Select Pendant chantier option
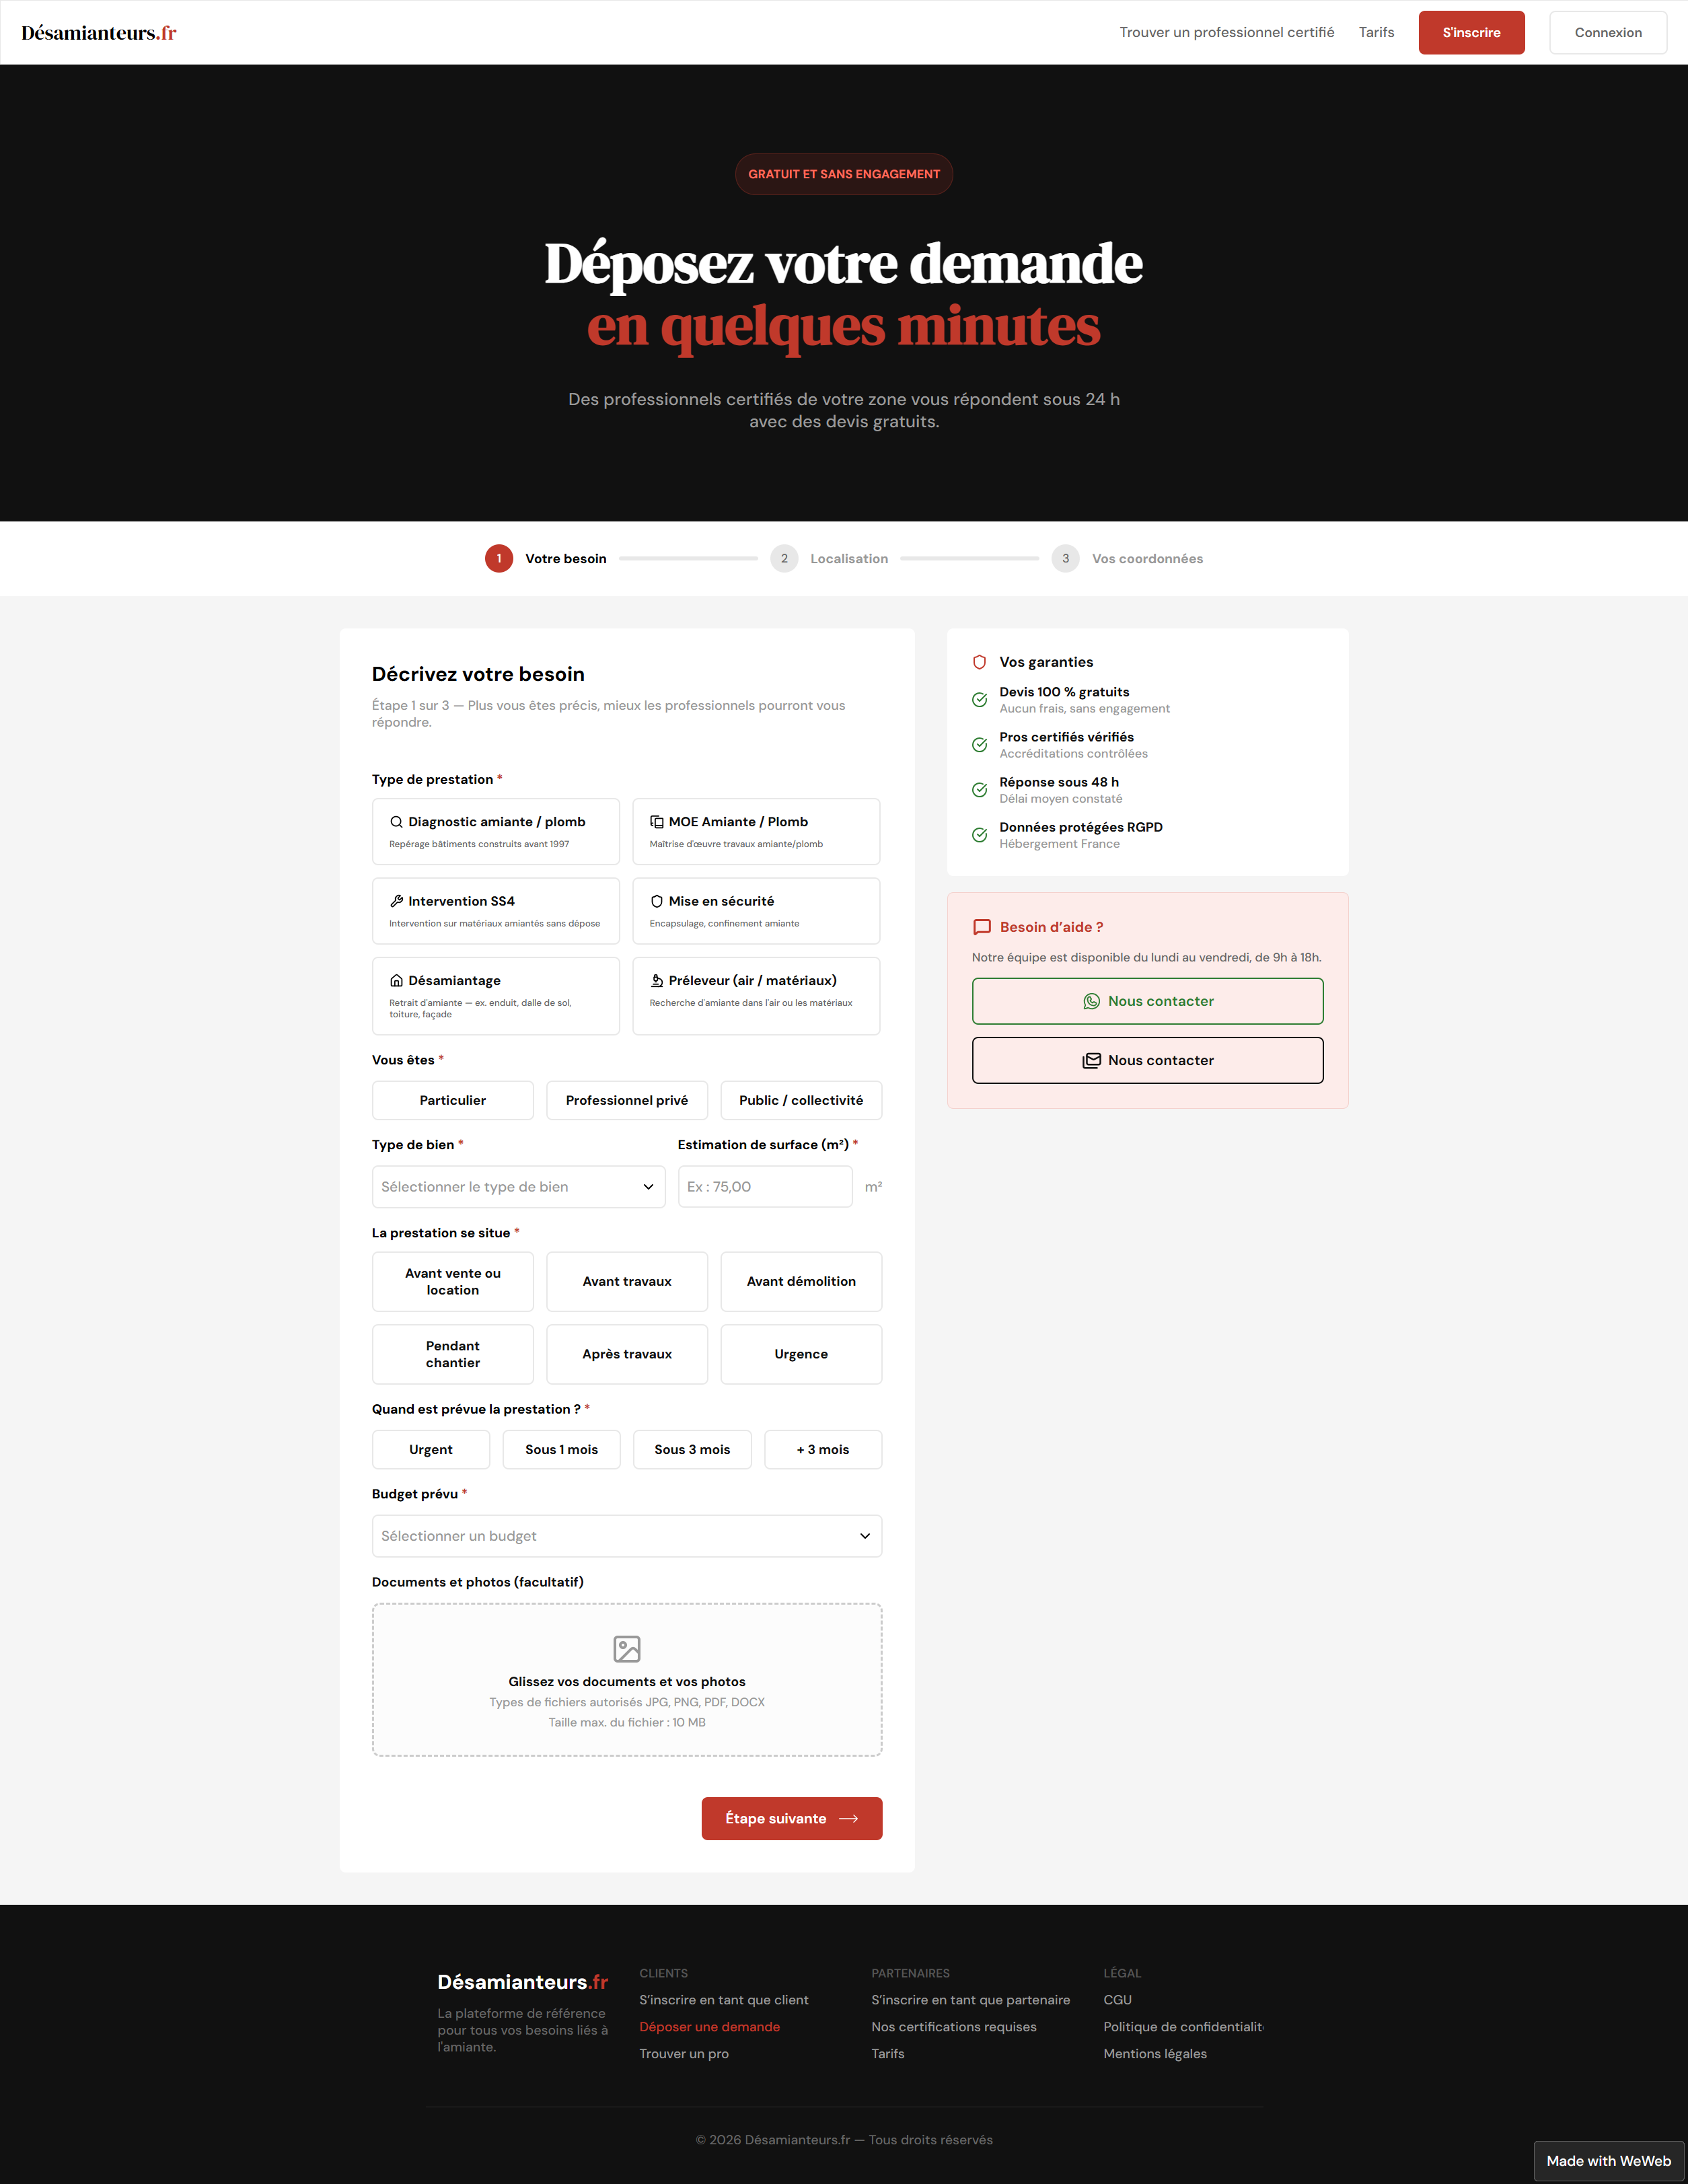The width and height of the screenshot is (1688, 2184). click(x=453, y=1354)
